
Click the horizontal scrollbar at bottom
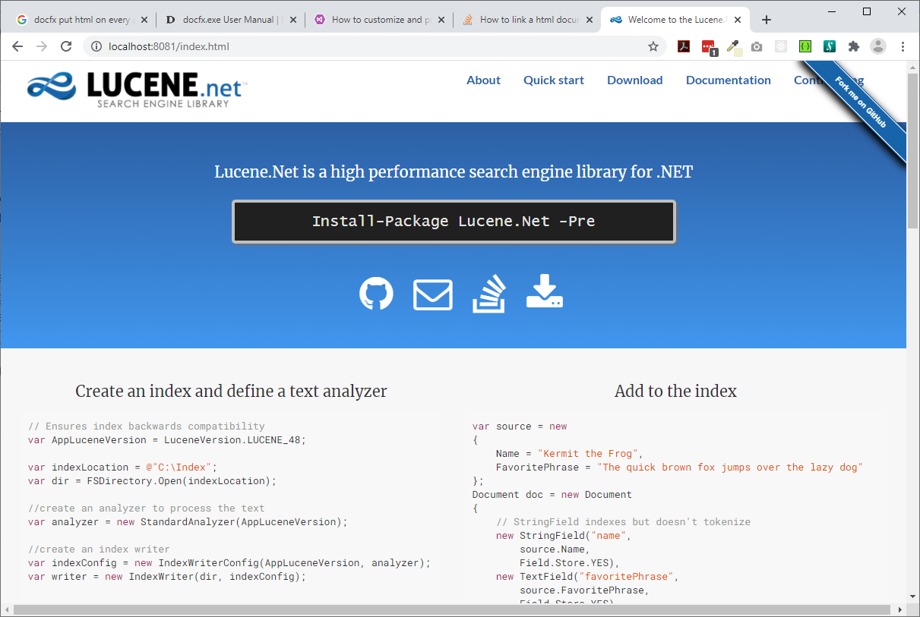(453, 609)
